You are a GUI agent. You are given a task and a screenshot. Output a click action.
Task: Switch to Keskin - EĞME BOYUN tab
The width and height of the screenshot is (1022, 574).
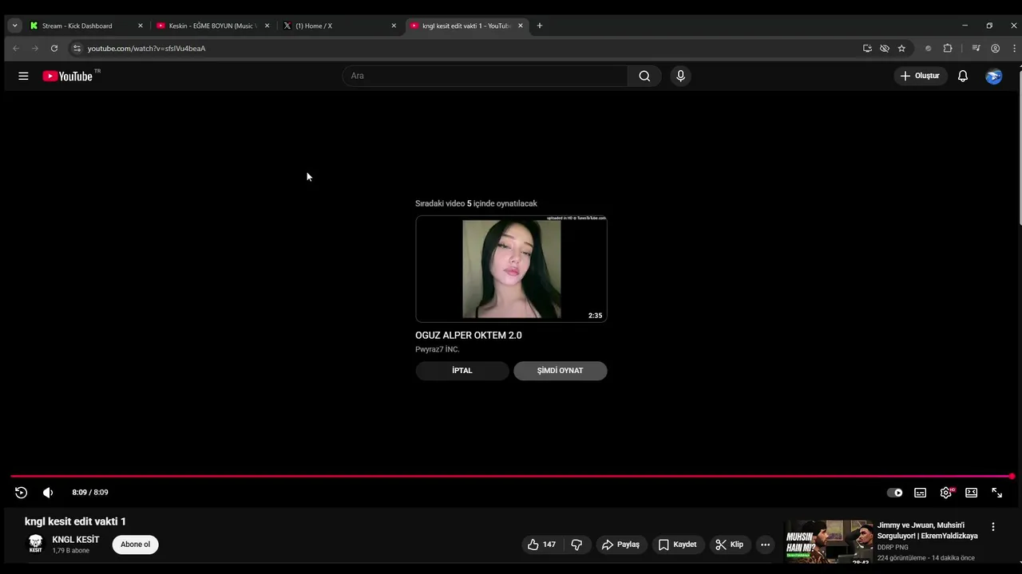[212, 26]
